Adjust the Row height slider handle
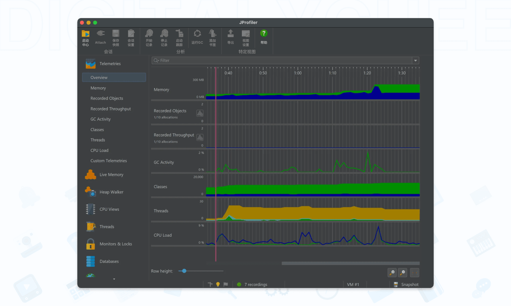Screen dimensions: 511x306 coord(184,271)
